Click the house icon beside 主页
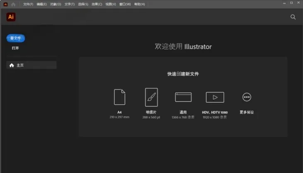This screenshot has width=303, height=173. (x=12, y=65)
